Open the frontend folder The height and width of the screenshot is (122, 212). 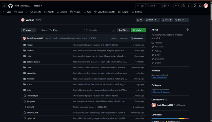(31, 79)
